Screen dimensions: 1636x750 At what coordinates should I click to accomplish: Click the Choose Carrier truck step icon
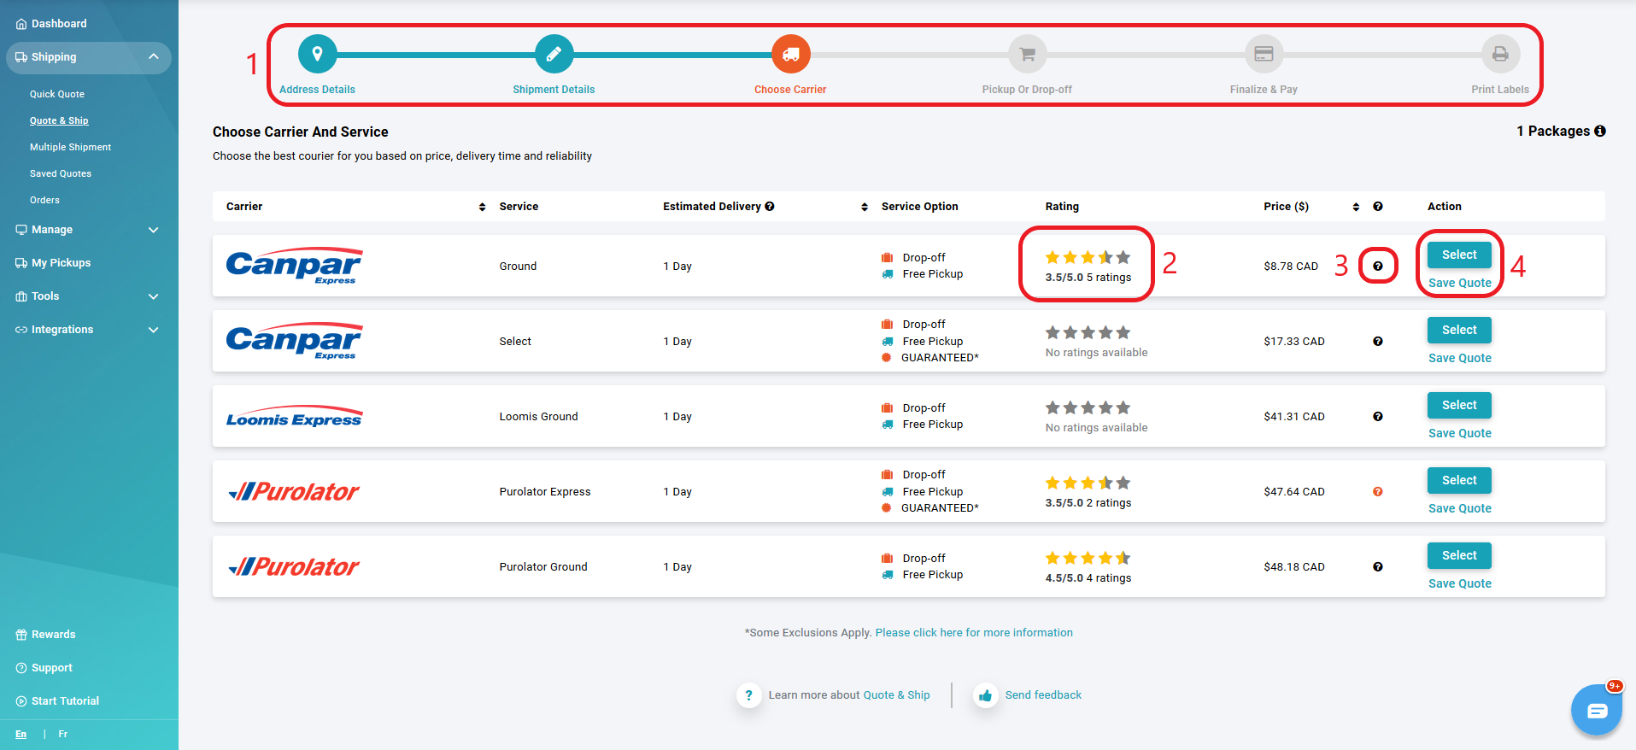tap(790, 55)
